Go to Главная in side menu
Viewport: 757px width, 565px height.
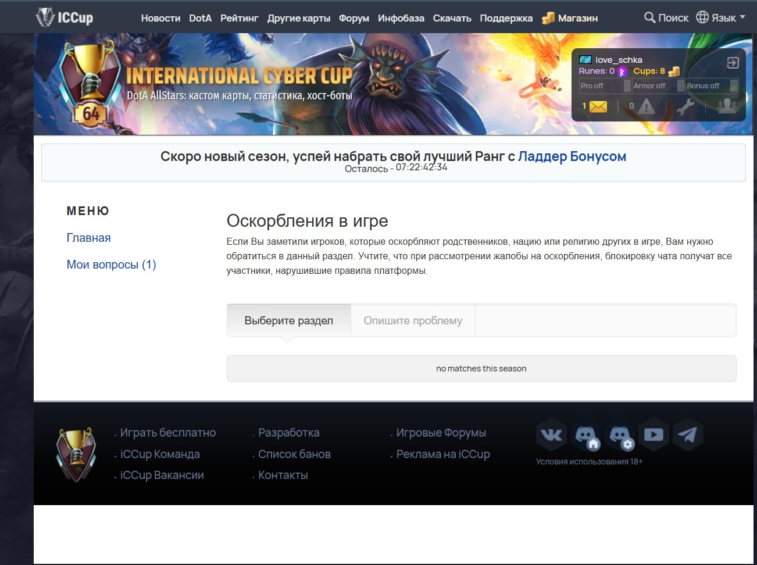(88, 238)
